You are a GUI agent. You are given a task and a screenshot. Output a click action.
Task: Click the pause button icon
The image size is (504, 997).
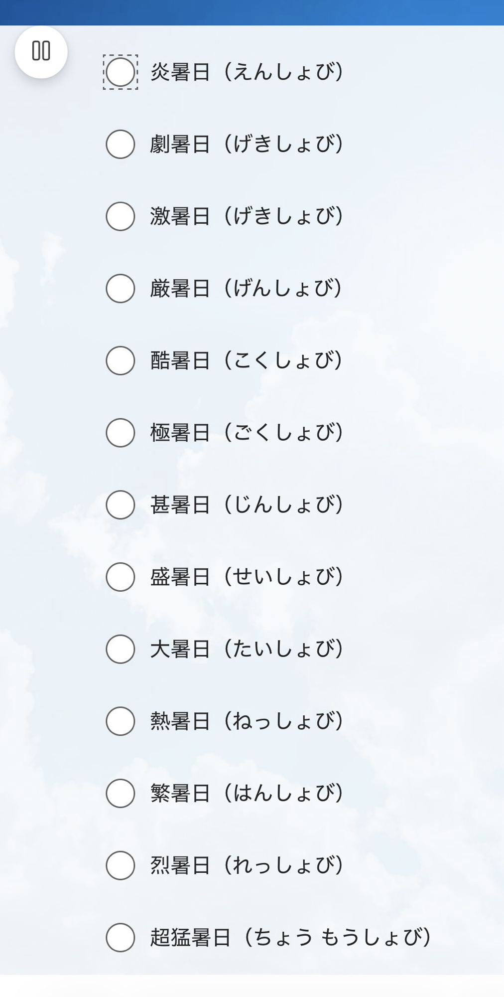click(41, 51)
